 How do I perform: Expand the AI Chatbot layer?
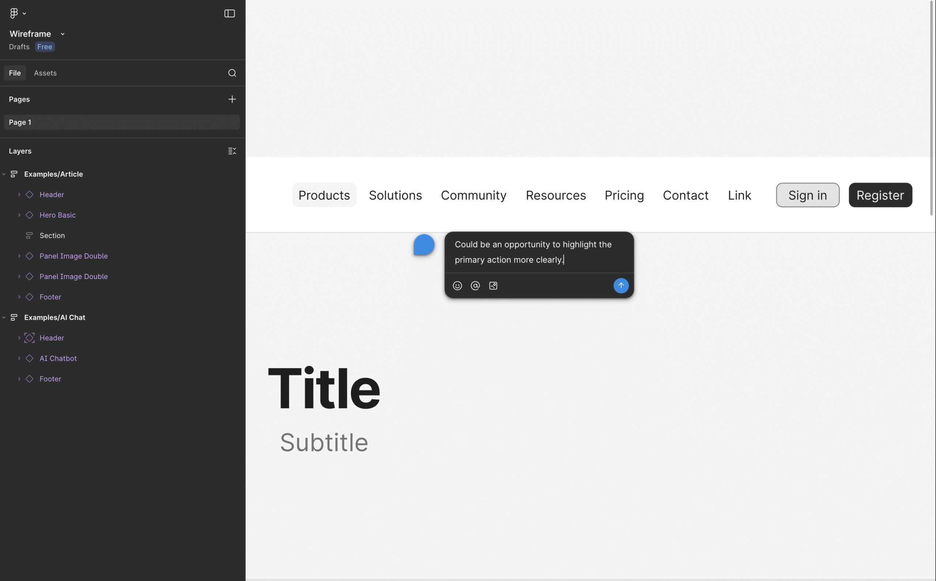(19, 359)
